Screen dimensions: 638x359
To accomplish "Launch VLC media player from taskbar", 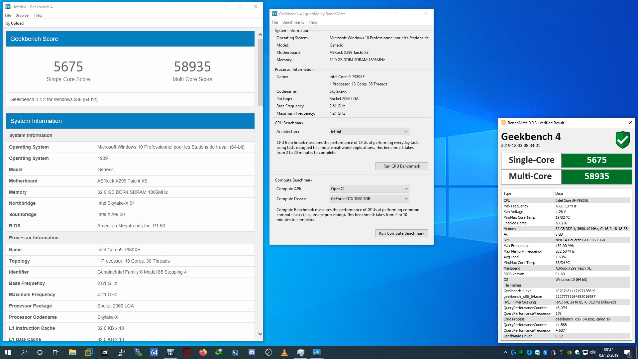I will pos(284,352).
